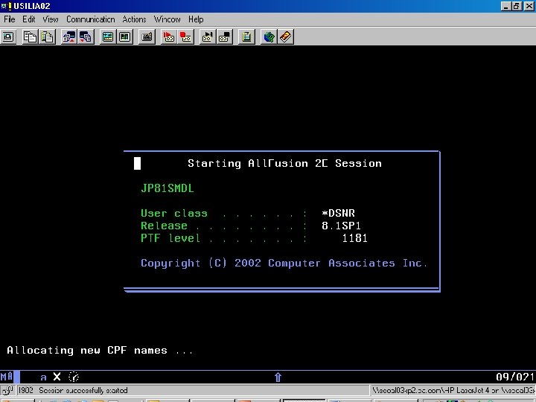Image resolution: width=536 pixels, height=402 pixels.
Task: Open the Keyboard setup toolbar icon
Action: pos(147,36)
